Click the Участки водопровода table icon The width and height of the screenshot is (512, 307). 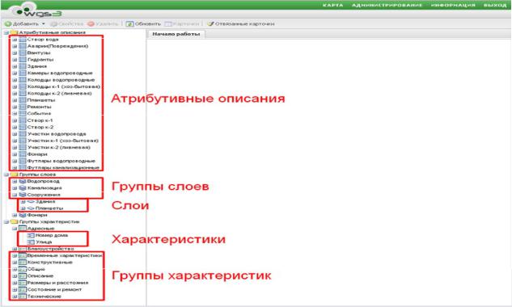pyautogui.click(x=22, y=134)
